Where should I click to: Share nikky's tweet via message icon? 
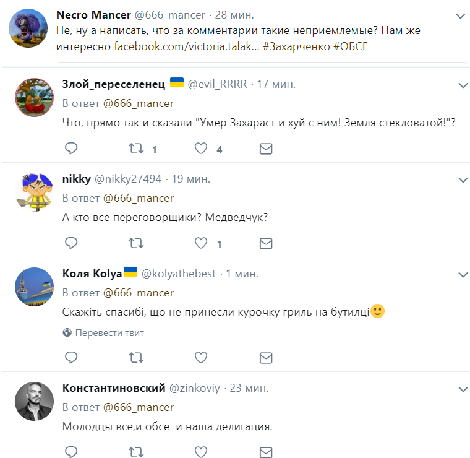pos(266,243)
